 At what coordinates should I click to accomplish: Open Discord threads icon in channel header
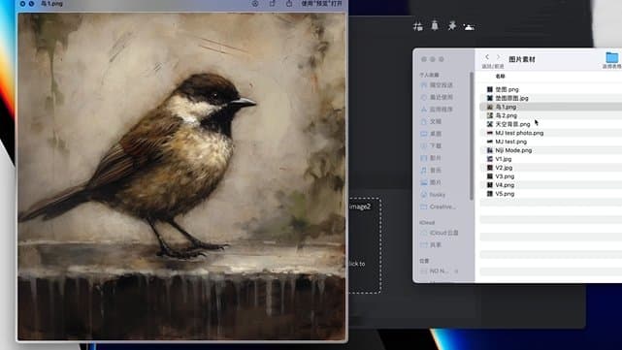tap(417, 26)
